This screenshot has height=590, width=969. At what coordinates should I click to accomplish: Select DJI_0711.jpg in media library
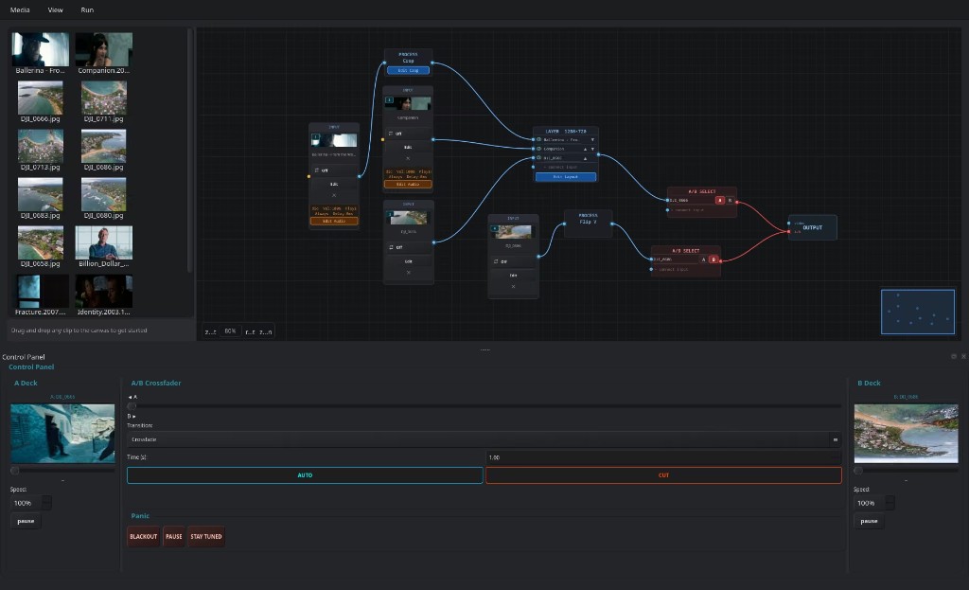click(104, 98)
